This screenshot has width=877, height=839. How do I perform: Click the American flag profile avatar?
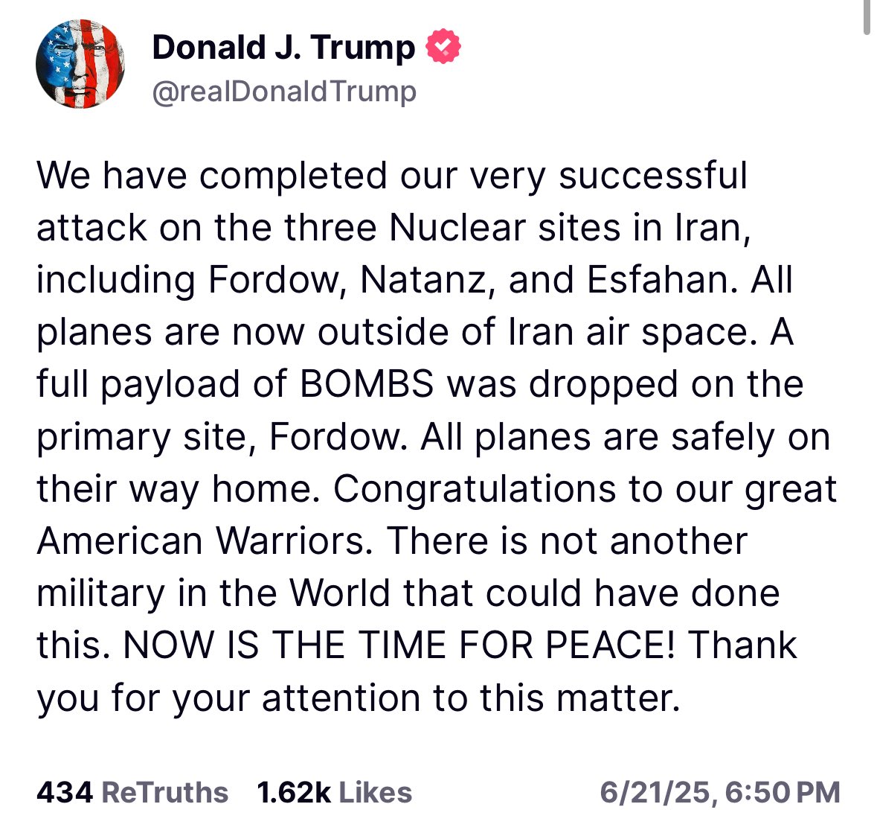(x=80, y=65)
